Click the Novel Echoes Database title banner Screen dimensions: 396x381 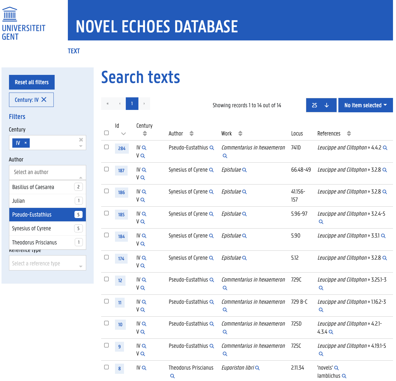pyautogui.click(x=230, y=20)
